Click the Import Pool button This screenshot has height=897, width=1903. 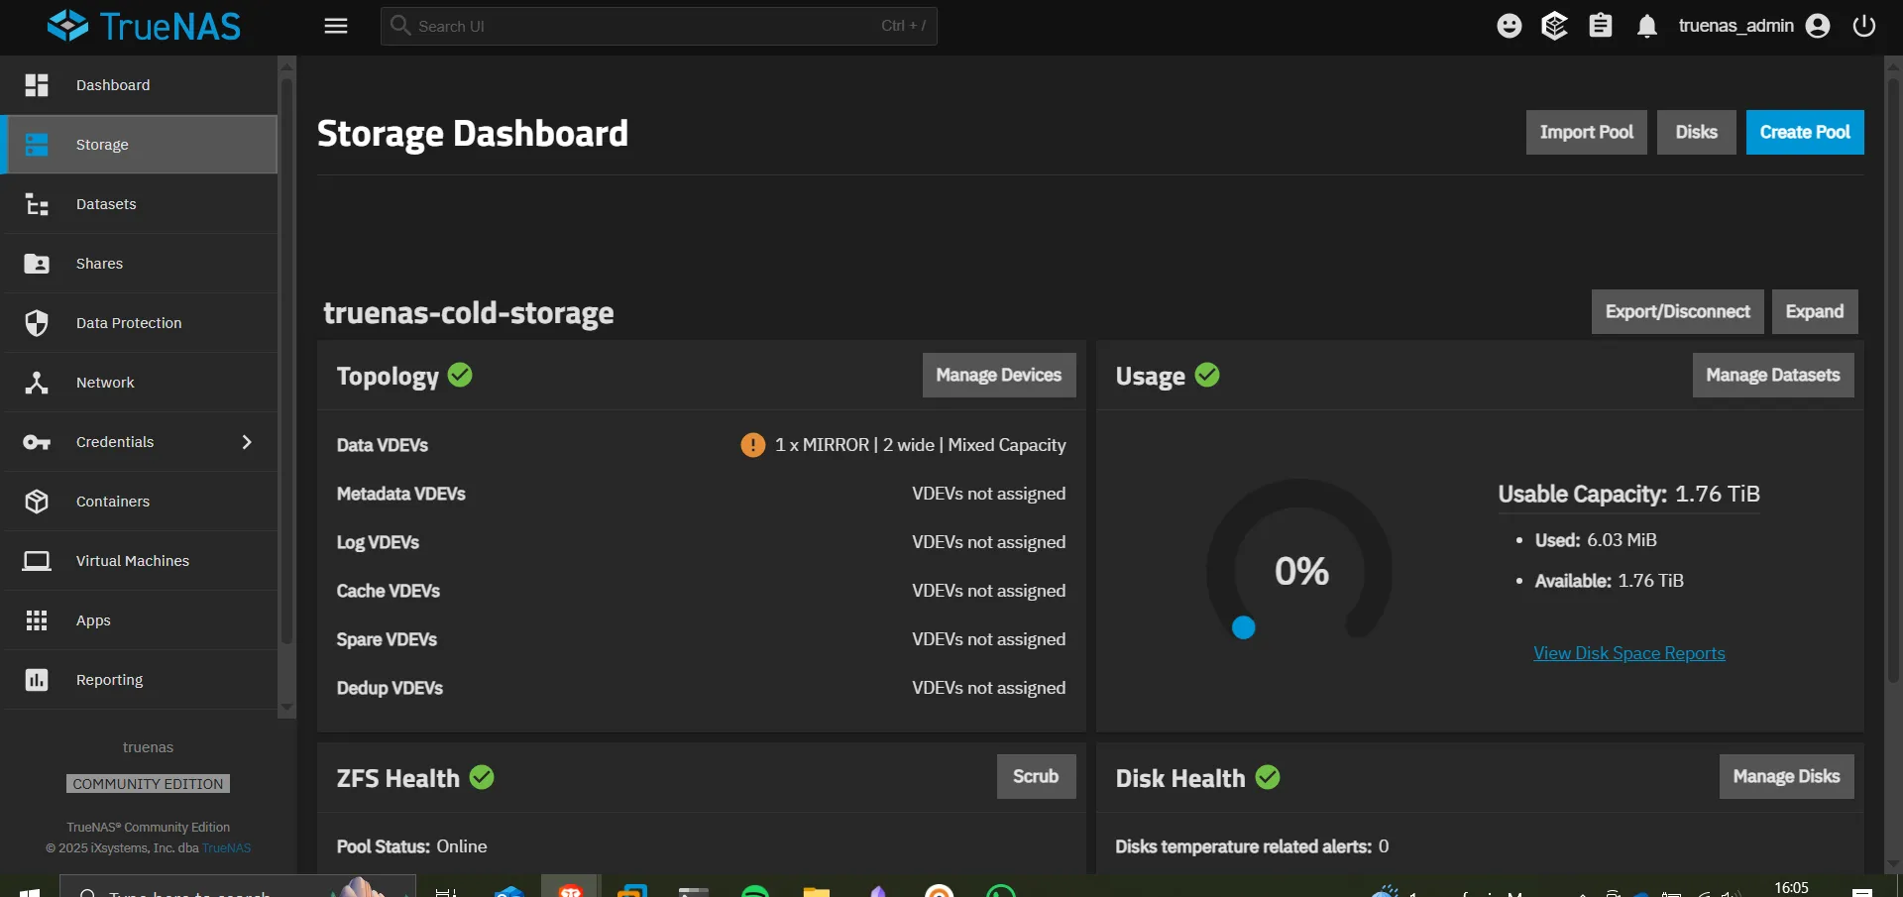tap(1586, 132)
